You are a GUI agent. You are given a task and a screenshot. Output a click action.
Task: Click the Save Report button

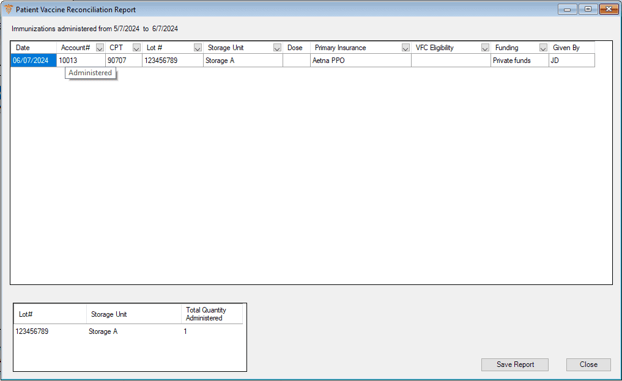515,364
